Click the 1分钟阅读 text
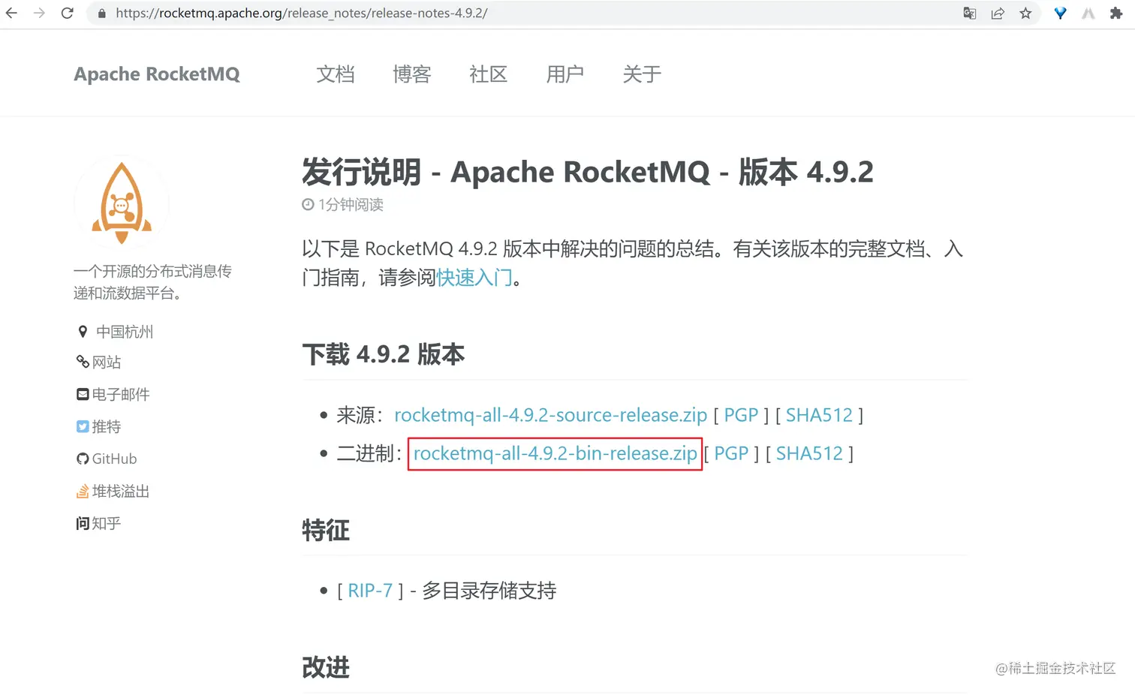The image size is (1135, 695). pos(351,204)
